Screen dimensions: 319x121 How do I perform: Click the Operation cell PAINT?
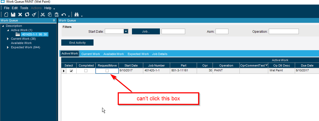226,71
